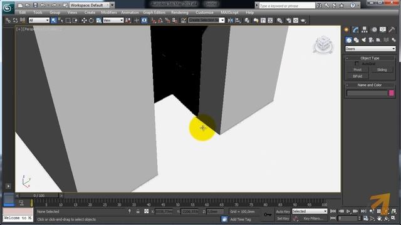Click the Mirror tool icon
This screenshot has width=401, height=225.
231,21
